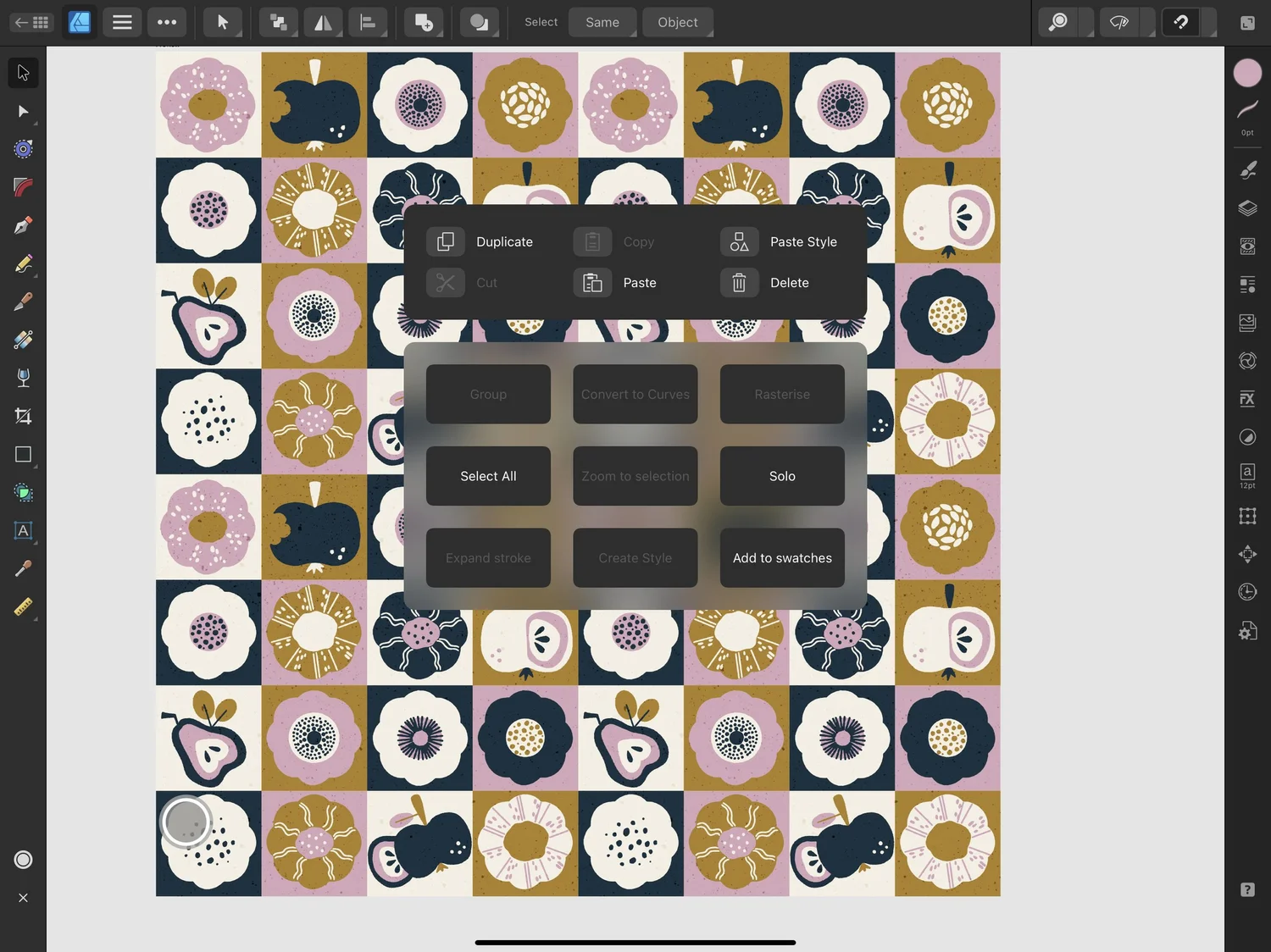This screenshot has width=1271, height=952.
Task: Tap the pink fill colour swatch
Action: tap(1247, 73)
